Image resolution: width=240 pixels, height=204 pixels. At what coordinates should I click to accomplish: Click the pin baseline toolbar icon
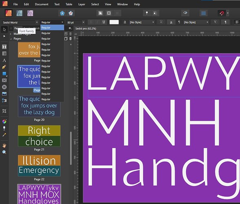click(147, 13)
